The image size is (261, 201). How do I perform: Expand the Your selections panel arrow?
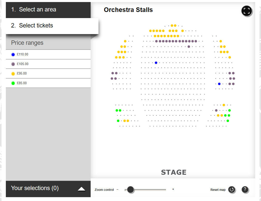81,189
